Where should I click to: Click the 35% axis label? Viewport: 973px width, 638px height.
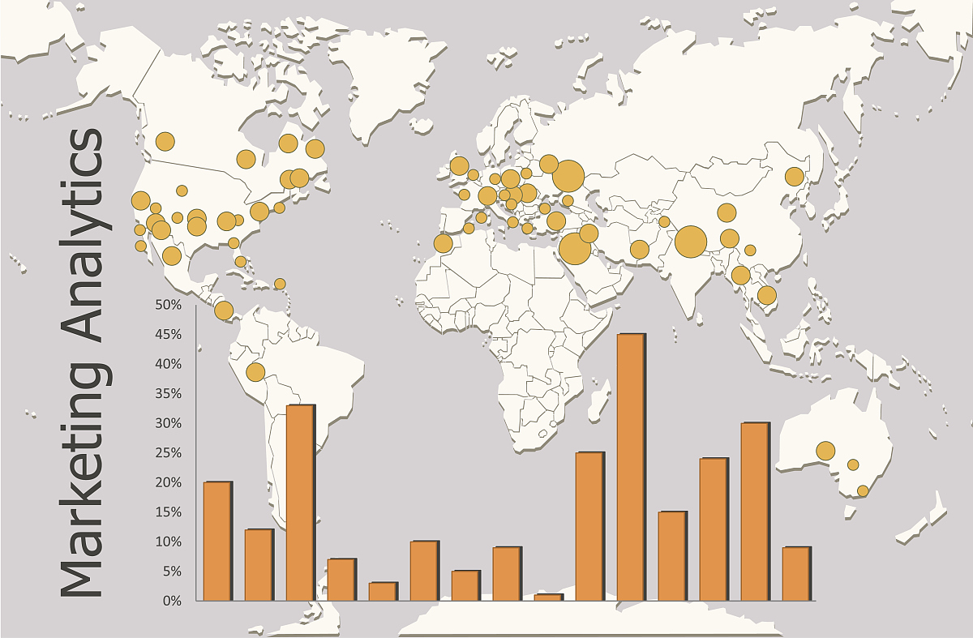(168, 394)
